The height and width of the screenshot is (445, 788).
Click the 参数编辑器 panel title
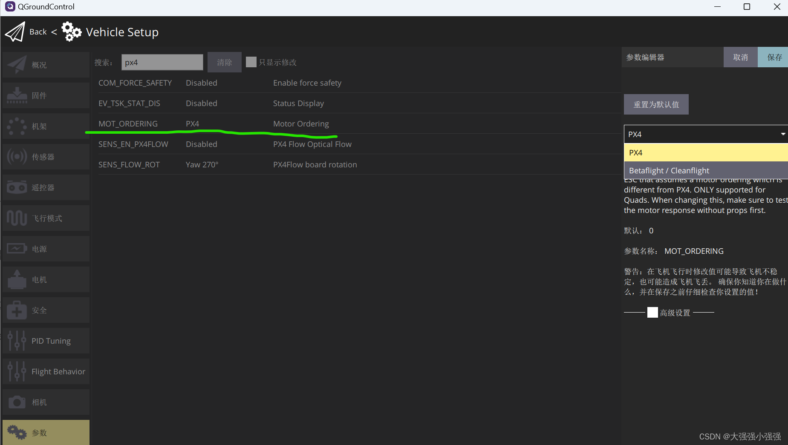coord(645,57)
